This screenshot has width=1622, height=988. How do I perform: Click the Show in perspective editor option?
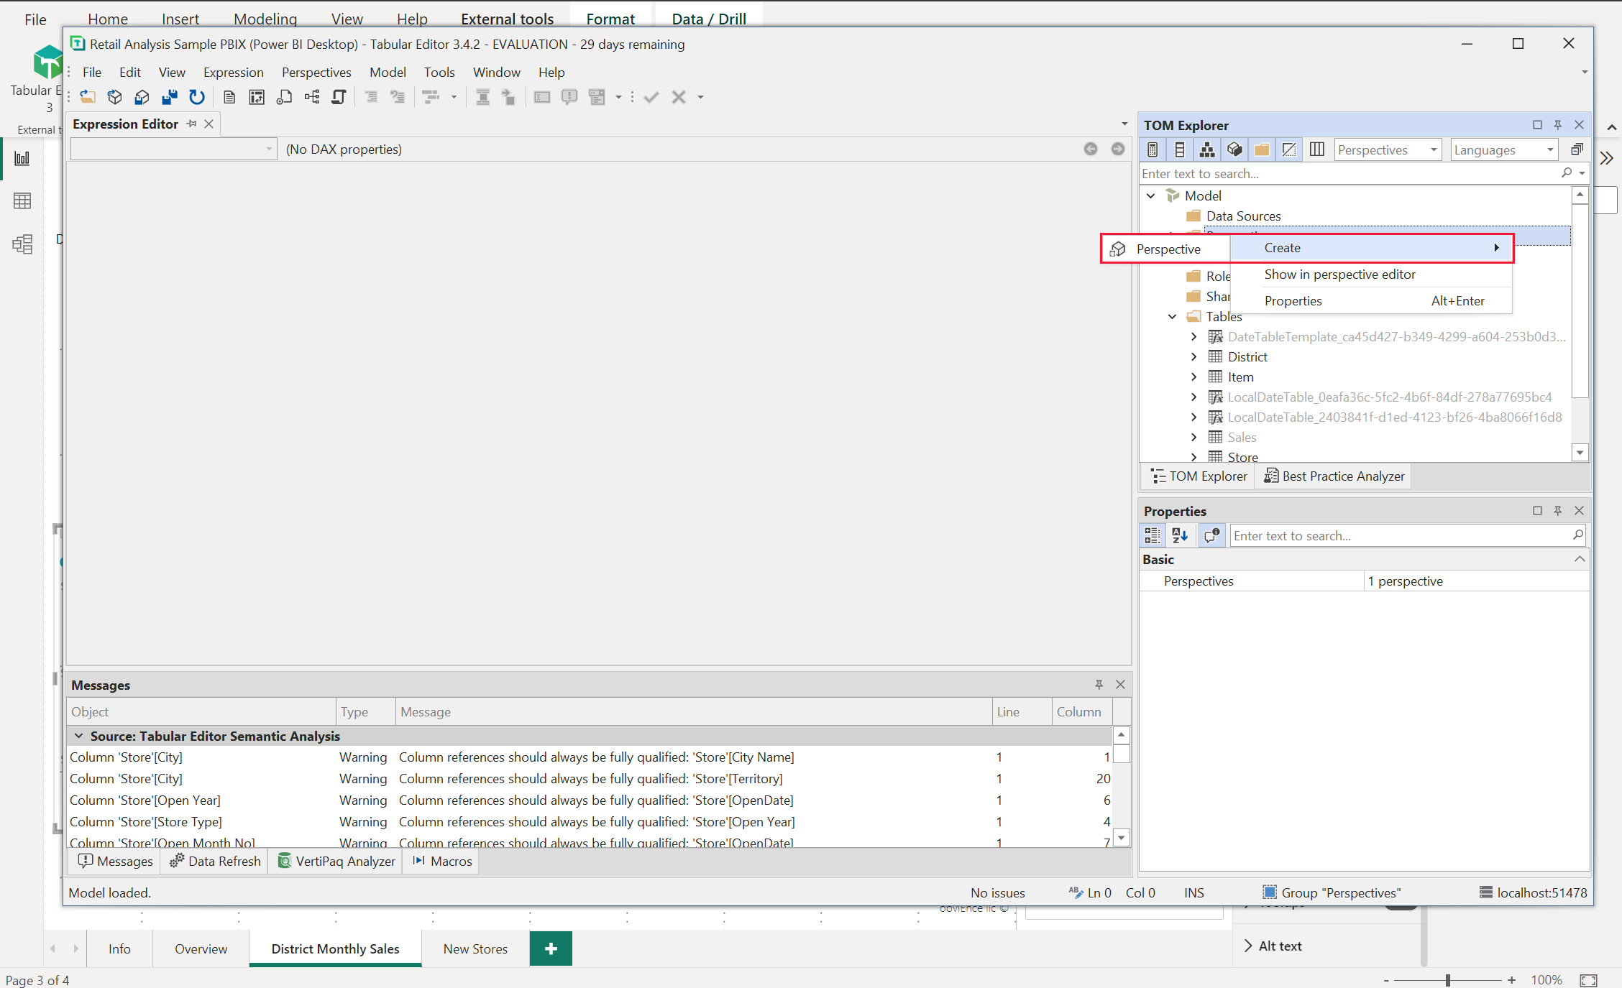1339,274
